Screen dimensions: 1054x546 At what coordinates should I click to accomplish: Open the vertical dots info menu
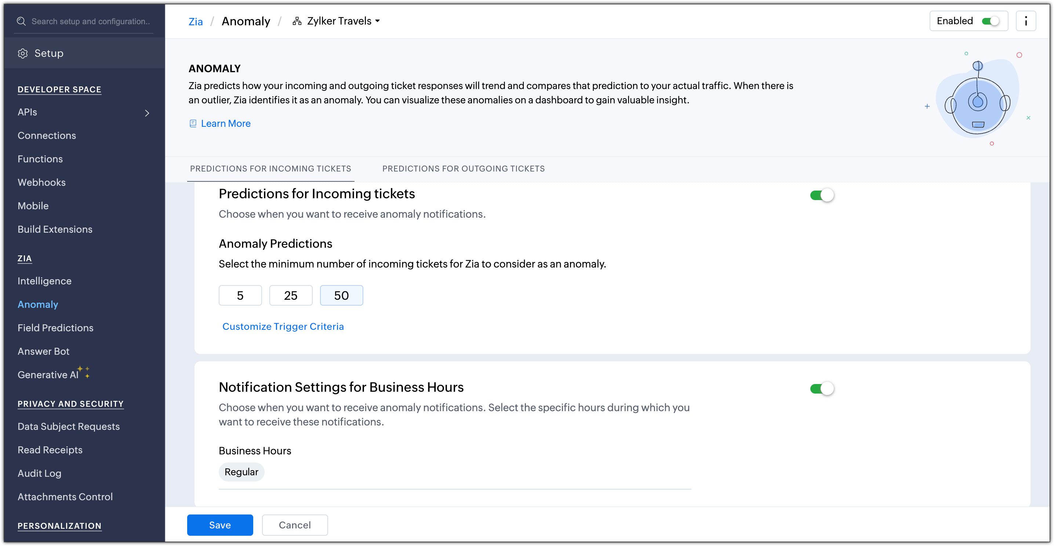coord(1025,21)
